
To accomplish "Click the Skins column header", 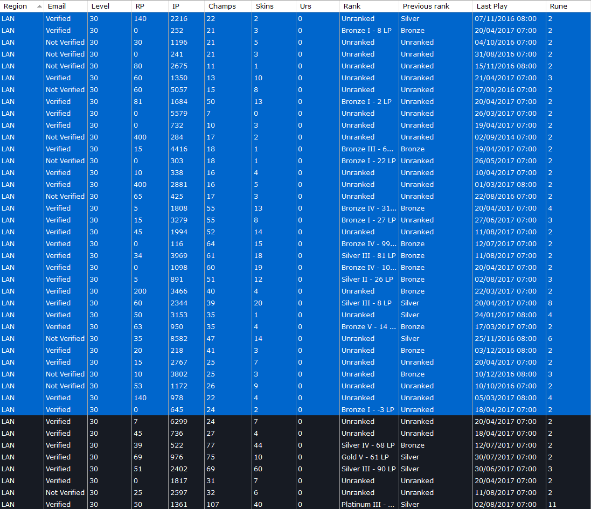I will 274,6.
